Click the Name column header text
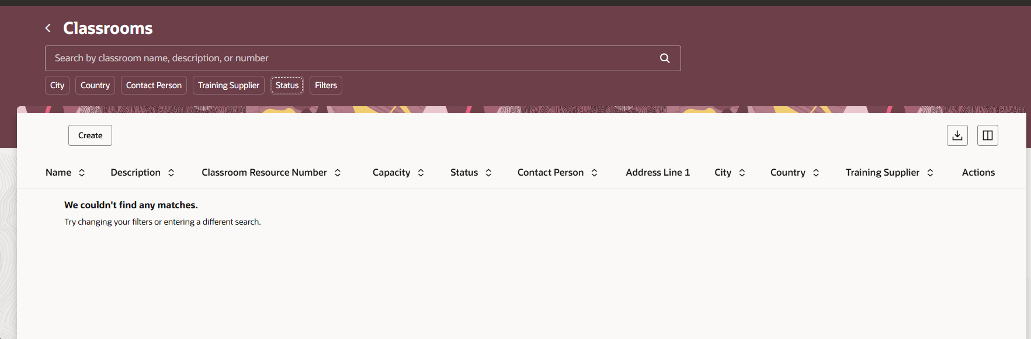Viewport: 1031px width, 339px height. [58, 173]
